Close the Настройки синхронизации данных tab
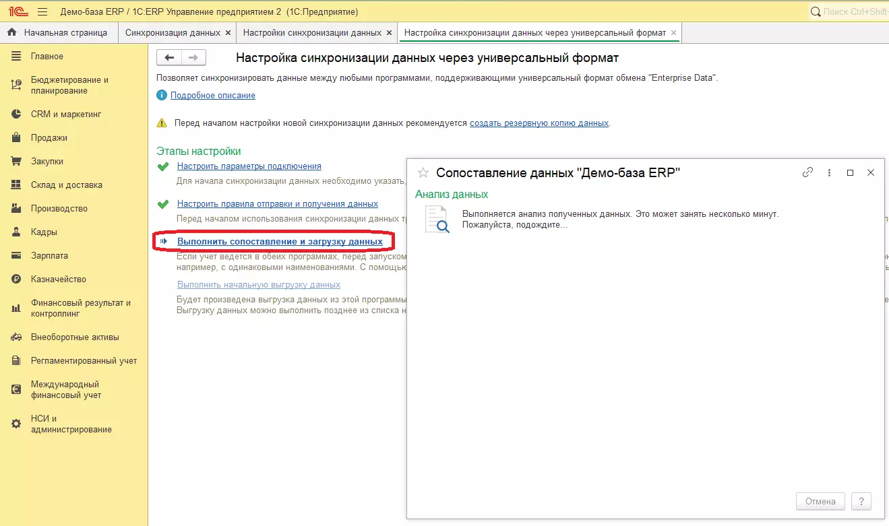Viewport: 889px width, 526px height. coord(389,32)
